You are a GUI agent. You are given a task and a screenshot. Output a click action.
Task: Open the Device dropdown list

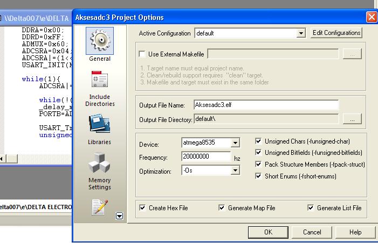click(x=235, y=143)
